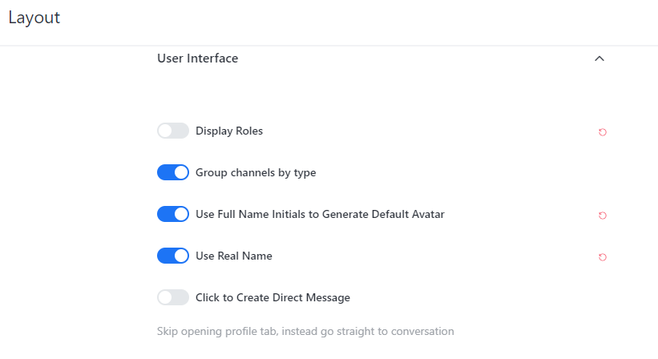The image size is (658, 359).
Task: Turn off Group channels by type
Action: 172,172
